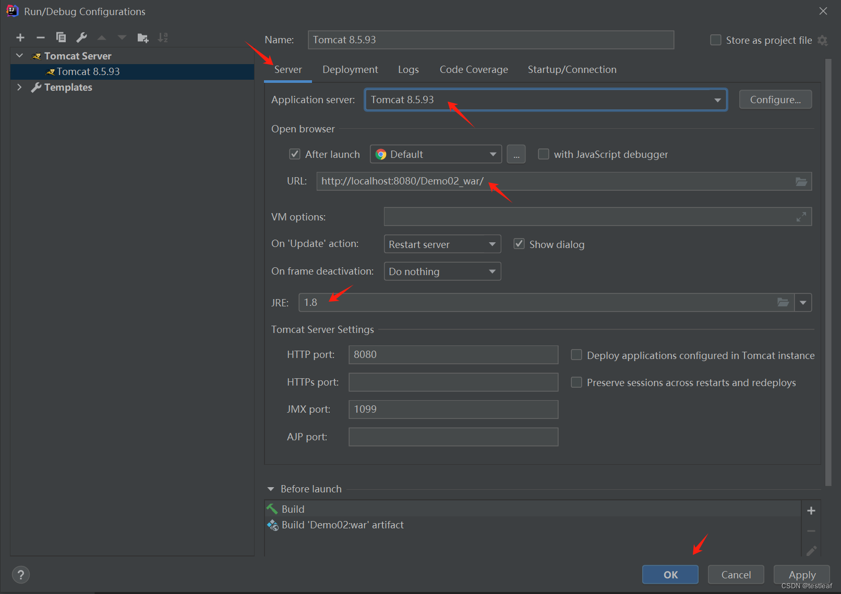Move configuration down arrow icon
The image size is (841, 594).
pos(122,38)
